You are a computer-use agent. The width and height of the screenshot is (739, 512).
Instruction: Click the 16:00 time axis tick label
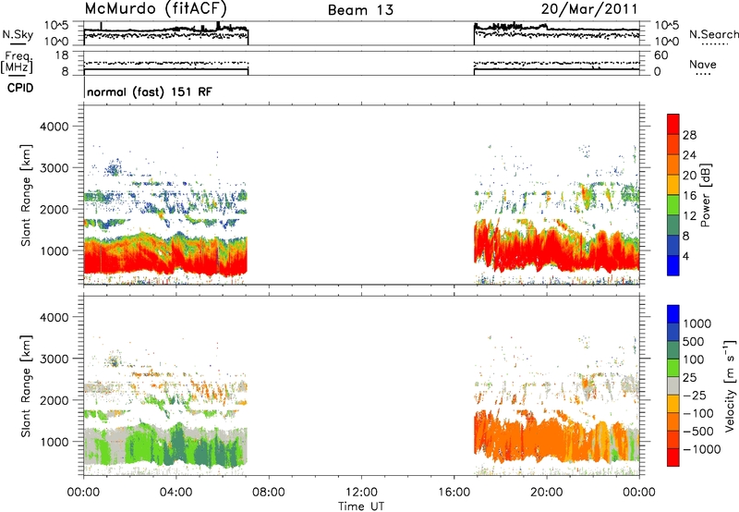point(454,493)
